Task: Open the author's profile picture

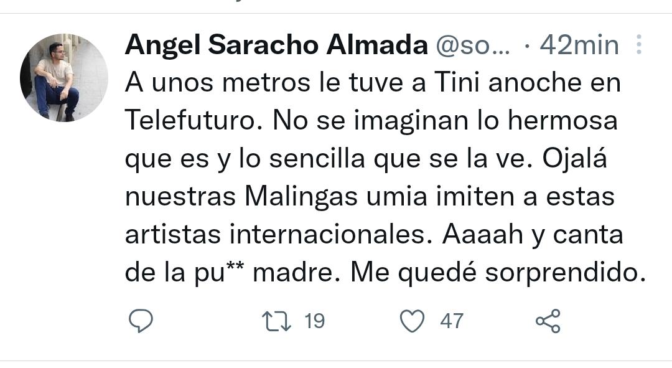Action: (64, 78)
